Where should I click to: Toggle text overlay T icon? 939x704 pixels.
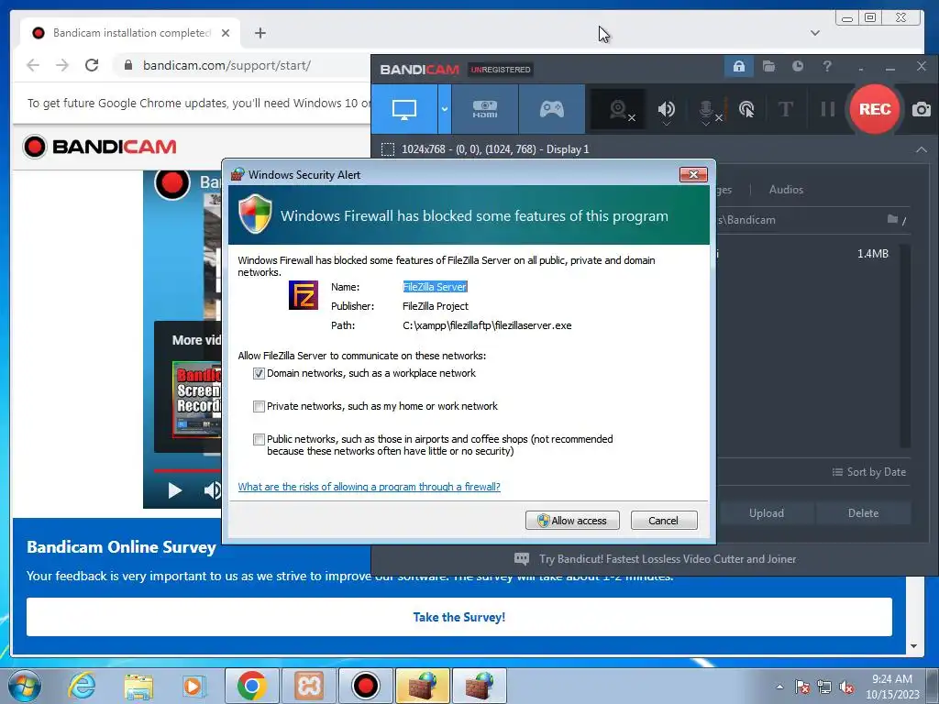coord(785,110)
